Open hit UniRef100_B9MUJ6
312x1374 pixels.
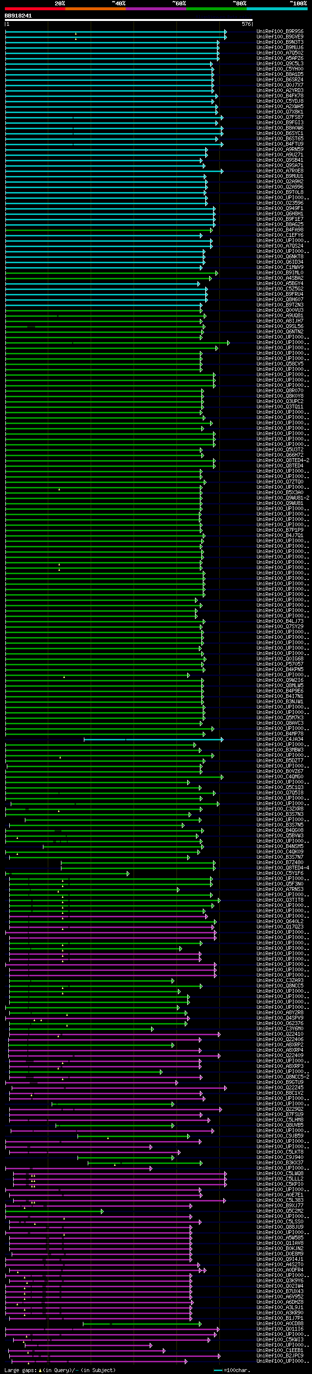pos(280,47)
